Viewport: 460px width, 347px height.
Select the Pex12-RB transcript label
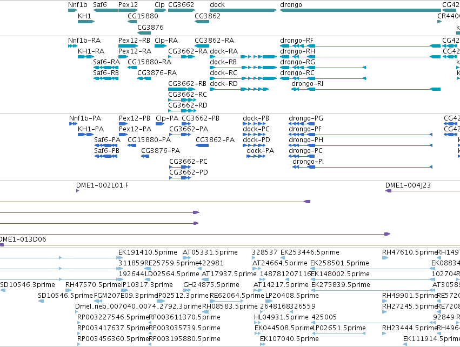(135, 40)
